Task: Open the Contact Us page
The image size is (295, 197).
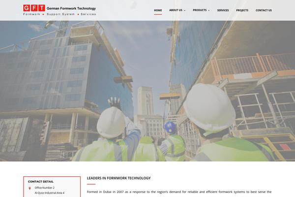Action: [x=264, y=10]
